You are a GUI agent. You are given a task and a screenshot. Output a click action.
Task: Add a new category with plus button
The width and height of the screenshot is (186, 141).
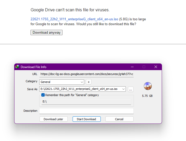click(x=89, y=82)
